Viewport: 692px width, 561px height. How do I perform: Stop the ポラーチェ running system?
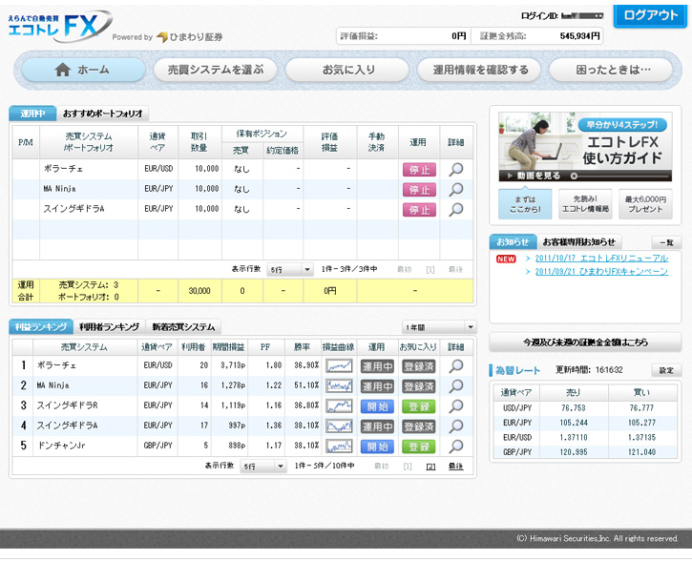click(x=418, y=170)
